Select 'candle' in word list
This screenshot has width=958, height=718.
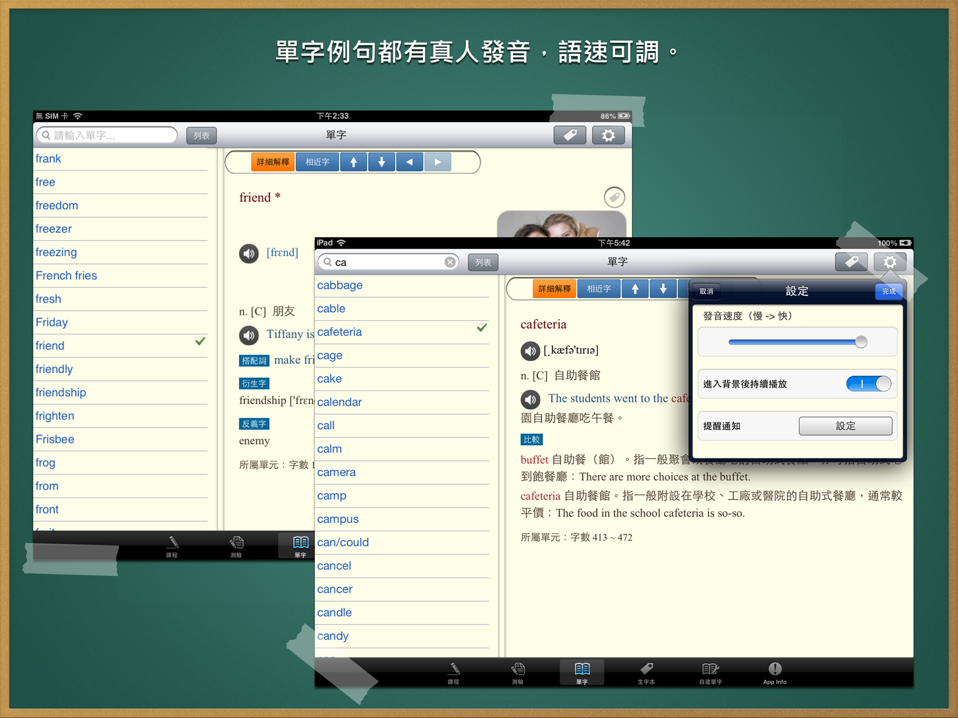click(402, 613)
